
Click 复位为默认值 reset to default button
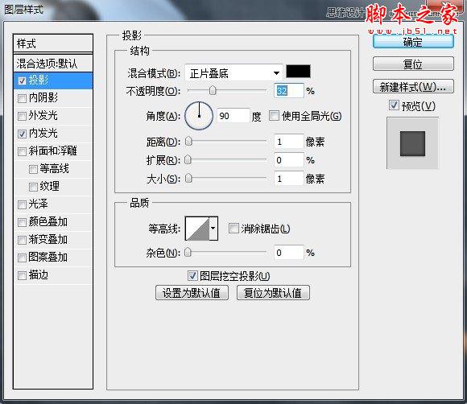(x=273, y=293)
